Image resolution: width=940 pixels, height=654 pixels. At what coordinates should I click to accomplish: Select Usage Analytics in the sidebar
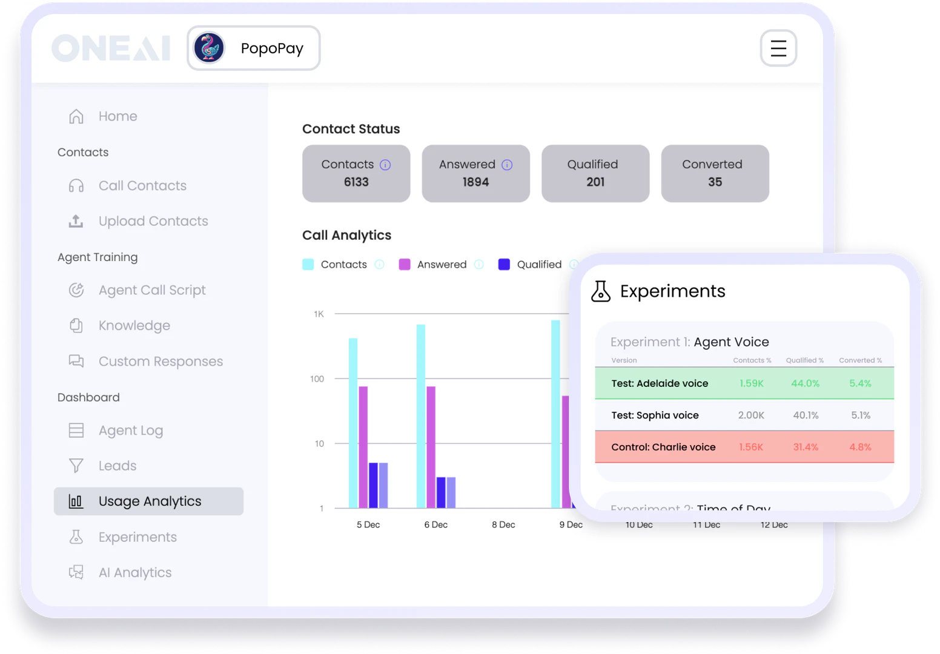(149, 501)
